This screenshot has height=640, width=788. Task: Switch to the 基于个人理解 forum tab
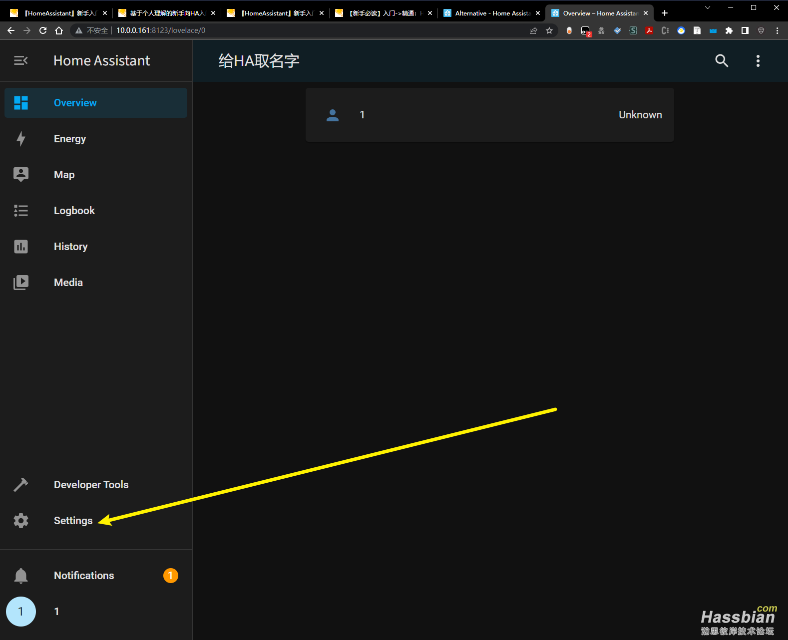[x=167, y=13]
